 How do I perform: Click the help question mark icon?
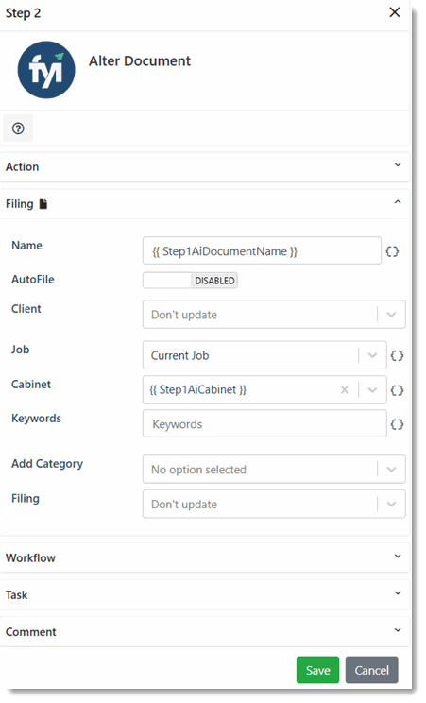coord(18,129)
